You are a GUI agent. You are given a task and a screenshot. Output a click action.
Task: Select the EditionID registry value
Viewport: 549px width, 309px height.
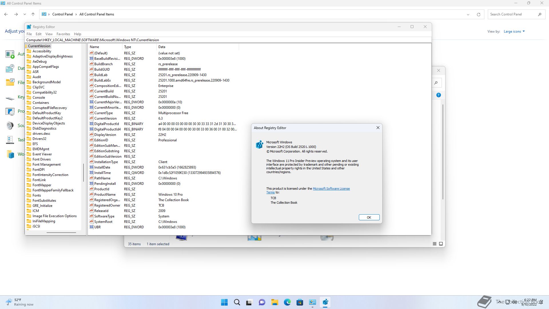point(101,140)
